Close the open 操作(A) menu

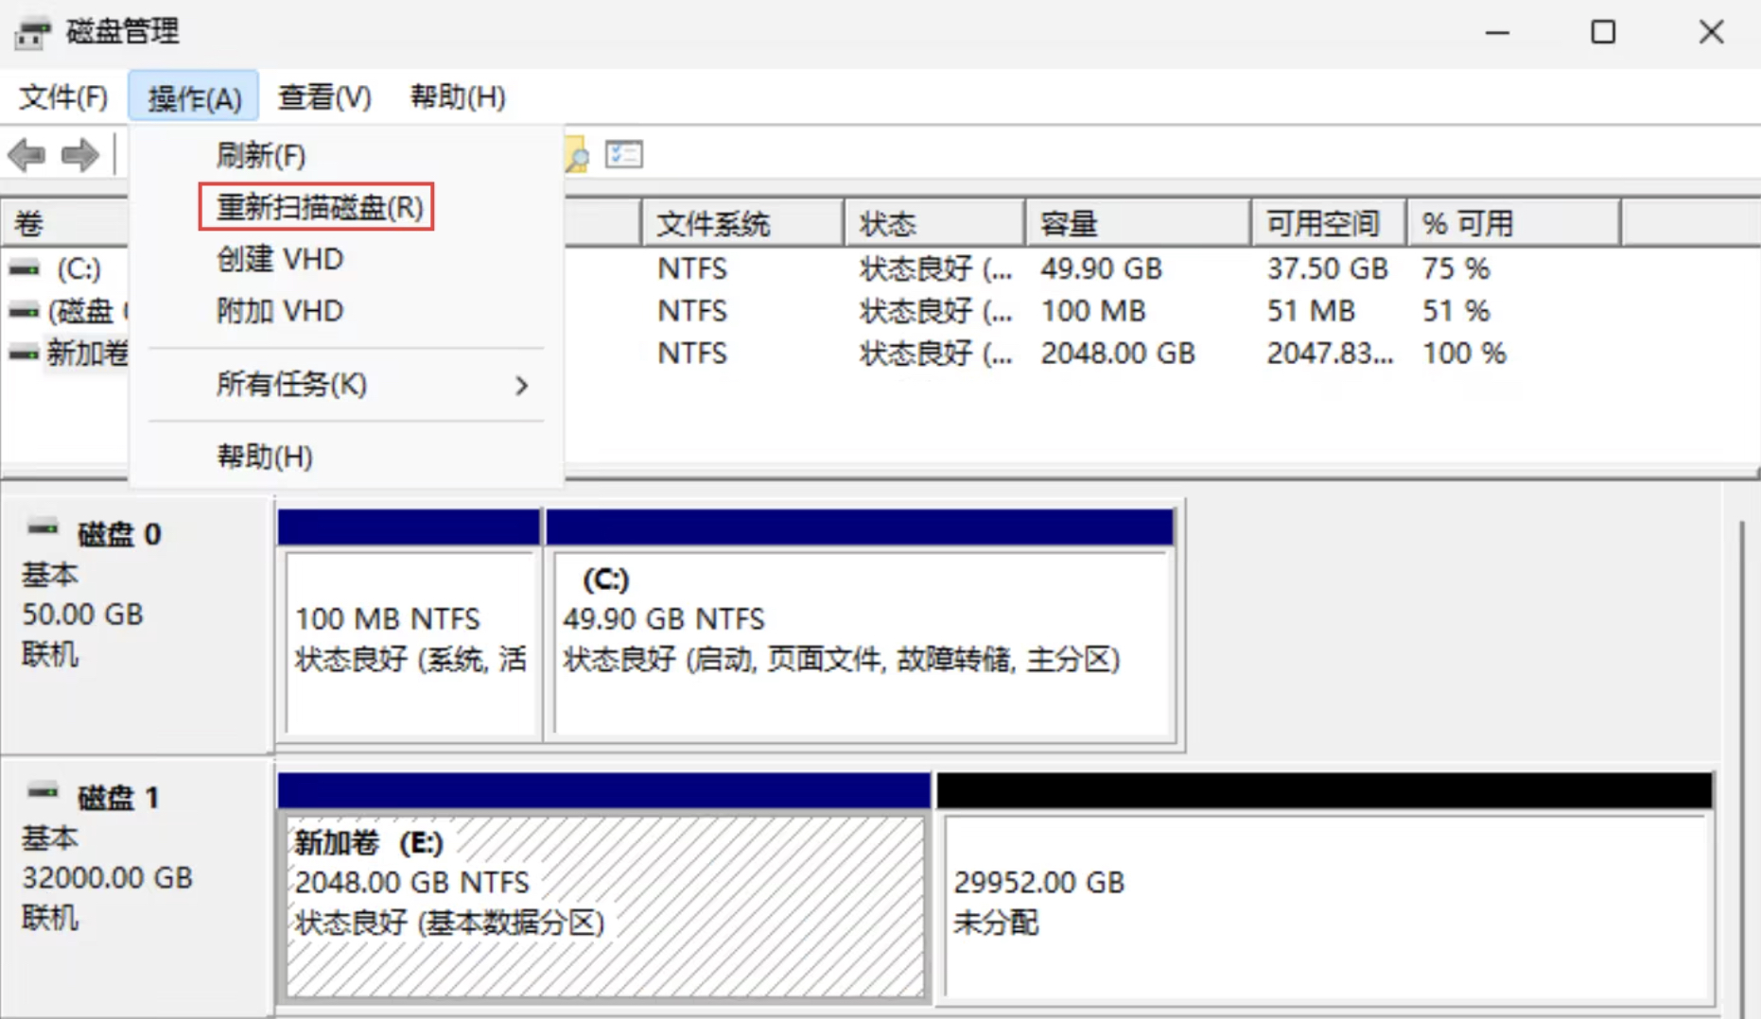194,96
